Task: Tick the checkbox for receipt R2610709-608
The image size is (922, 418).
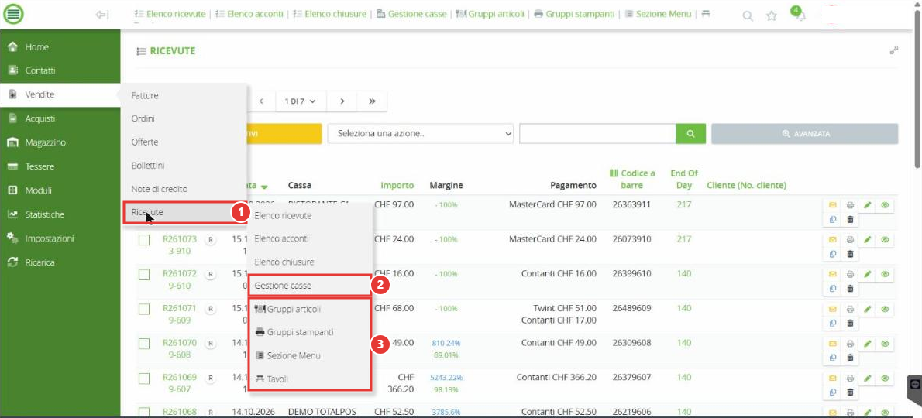Action: click(x=144, y=344)
